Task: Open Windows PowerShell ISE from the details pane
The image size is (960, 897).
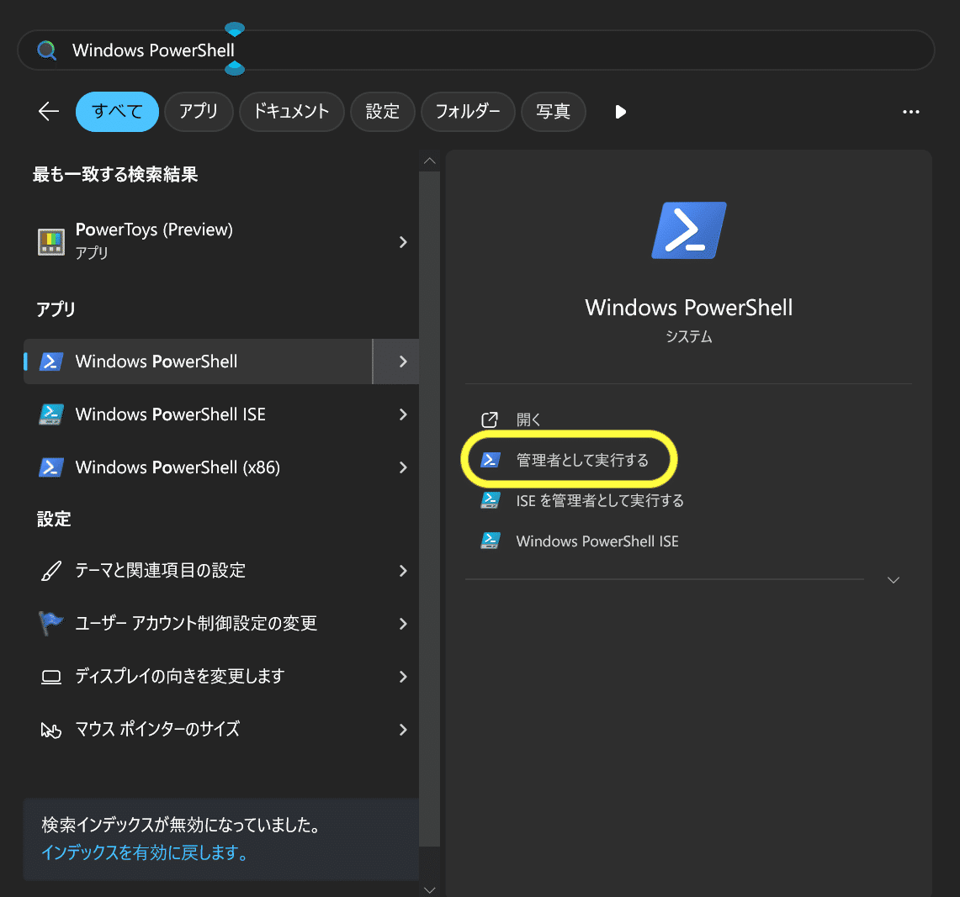Action: [x=597, y=541]
